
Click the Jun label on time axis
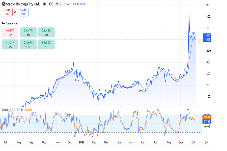pyautogui.click(x=143, y=142)
